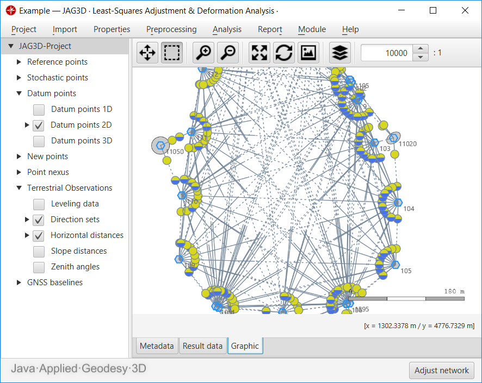Tick the Leveling data checkbox

[x=39, y=204]
